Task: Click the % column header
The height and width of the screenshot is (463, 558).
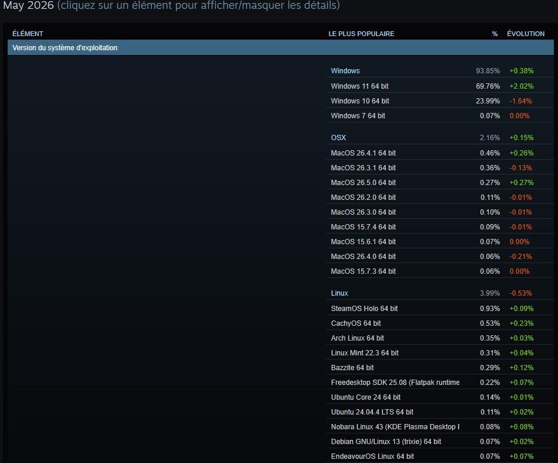Action: (x=495, y=34)
